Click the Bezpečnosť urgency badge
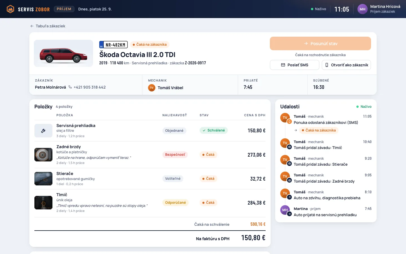The height and width of the screenshot is (254, 406). pos(175,155)
